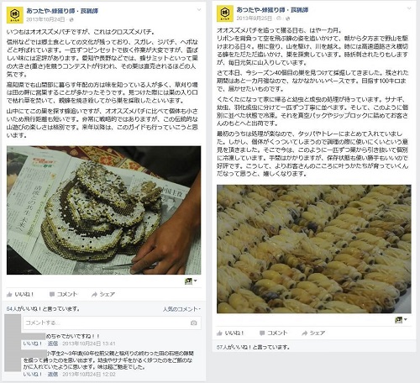420x383 pixels.
Task: Open the left post's page name link
Action: click(x=62, y=11)
